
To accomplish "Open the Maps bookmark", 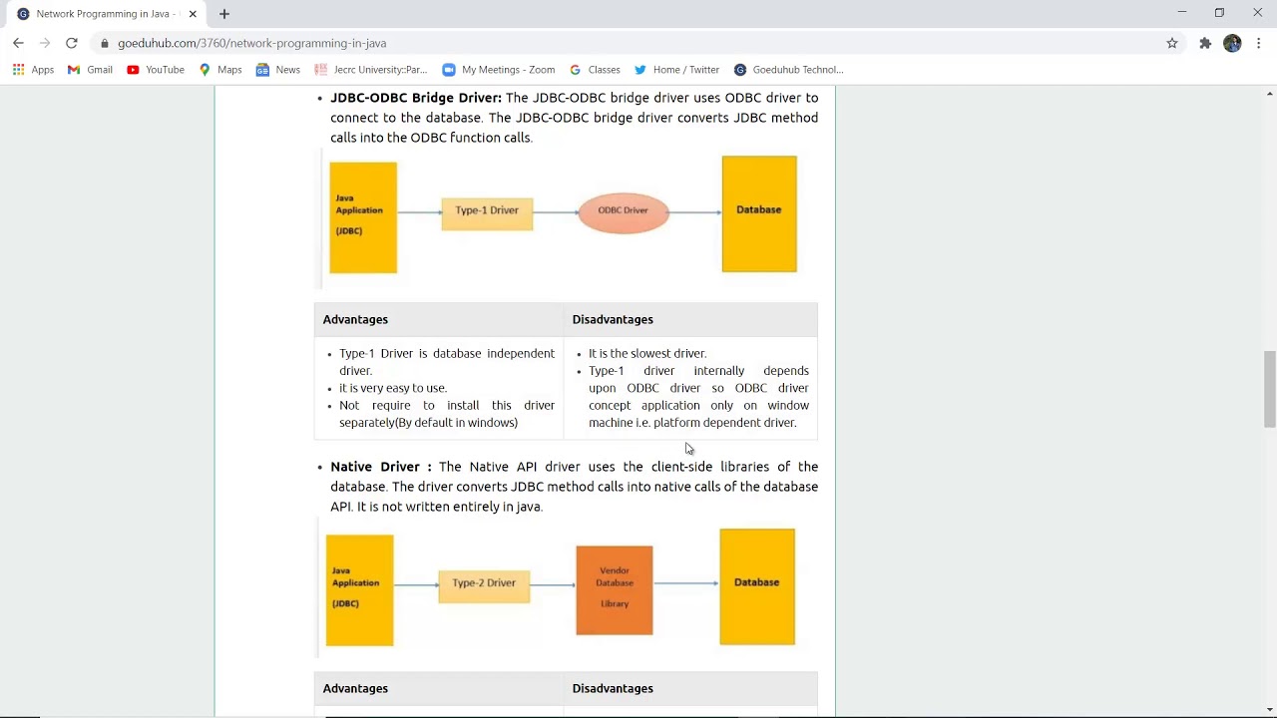I will click(x=220, y=70).
